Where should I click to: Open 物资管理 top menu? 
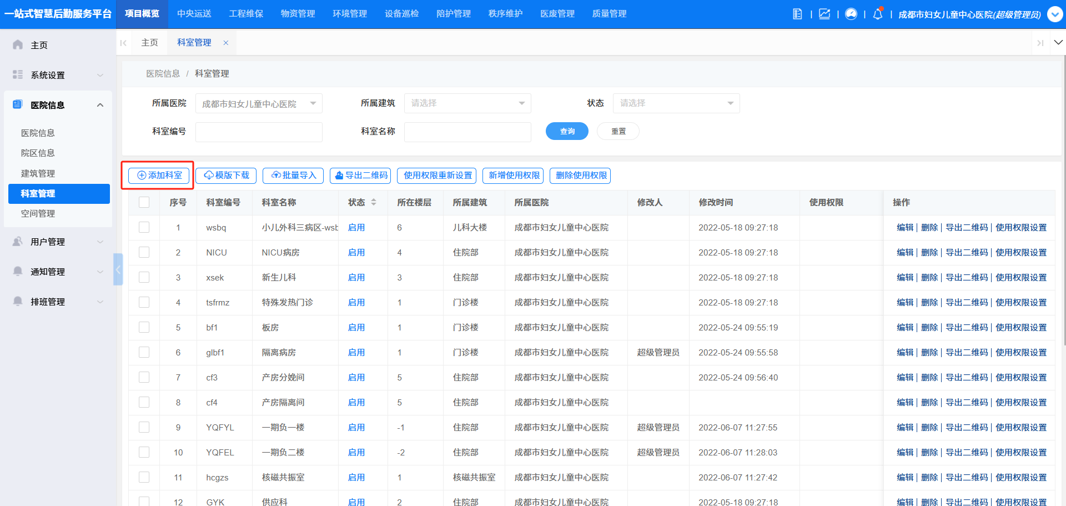tap(298, 14)
